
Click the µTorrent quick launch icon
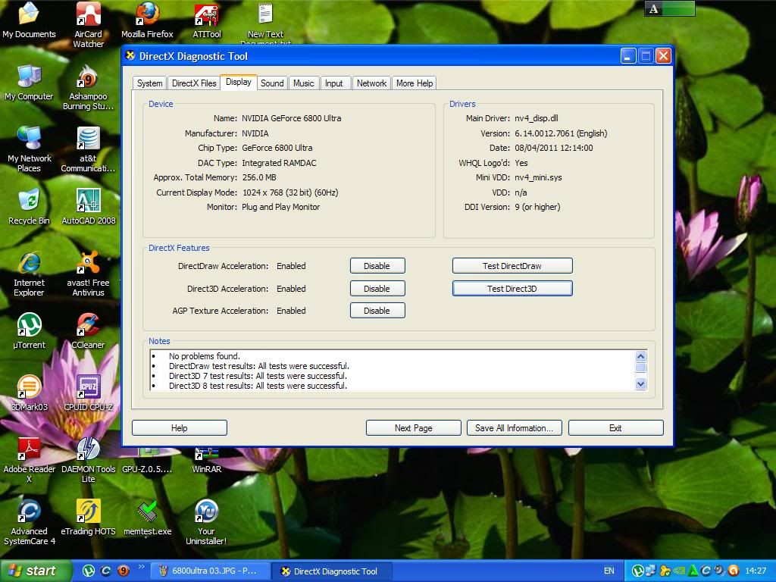pos(89,571)
